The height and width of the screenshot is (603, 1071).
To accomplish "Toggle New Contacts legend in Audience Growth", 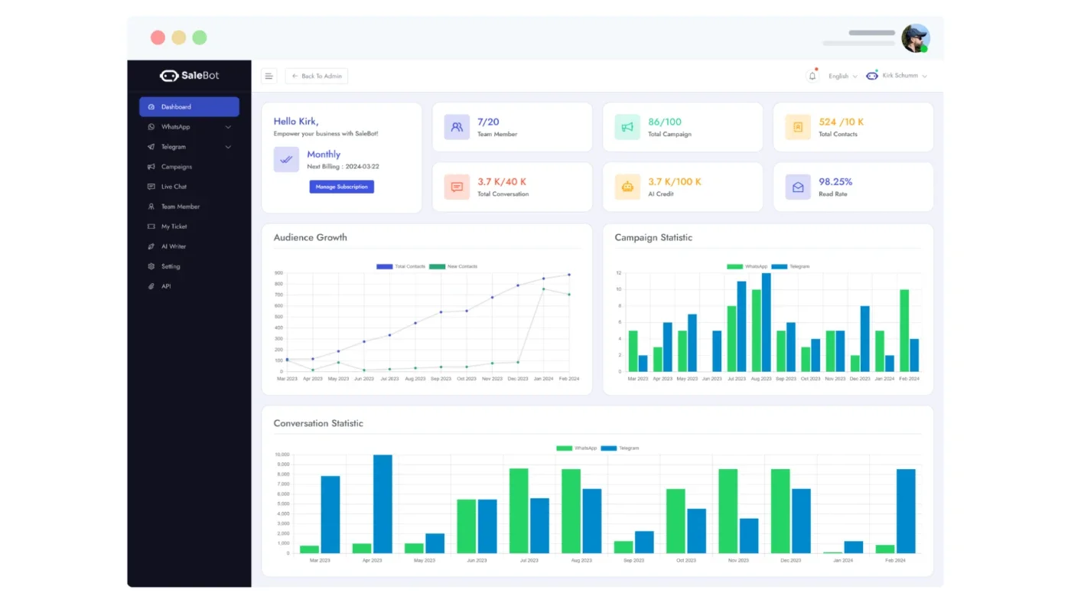I will click(453, 266).
